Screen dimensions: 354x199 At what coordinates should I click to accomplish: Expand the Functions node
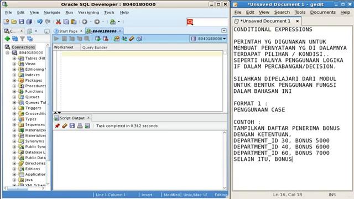click(x=14, y=91)
